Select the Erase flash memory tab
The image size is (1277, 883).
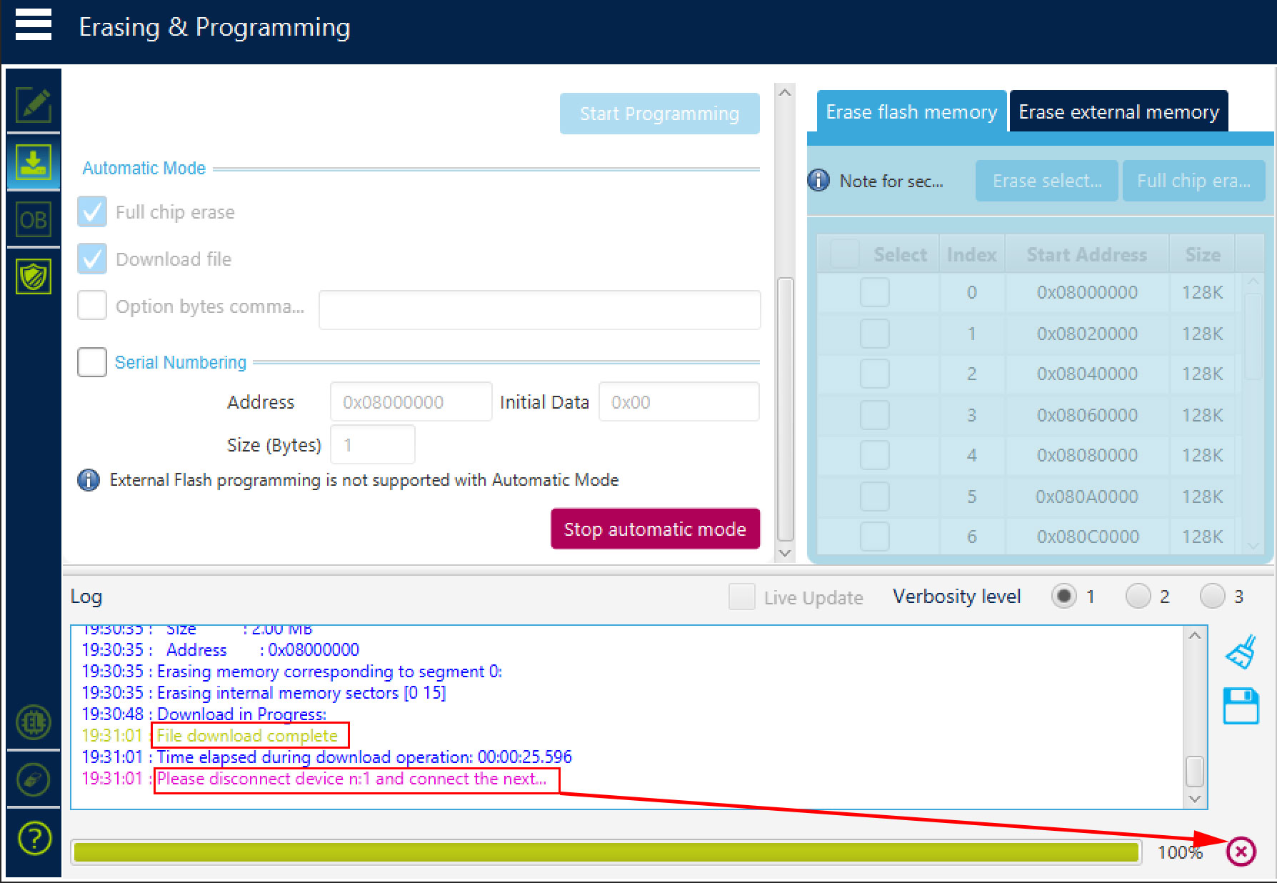pos(911,112)
